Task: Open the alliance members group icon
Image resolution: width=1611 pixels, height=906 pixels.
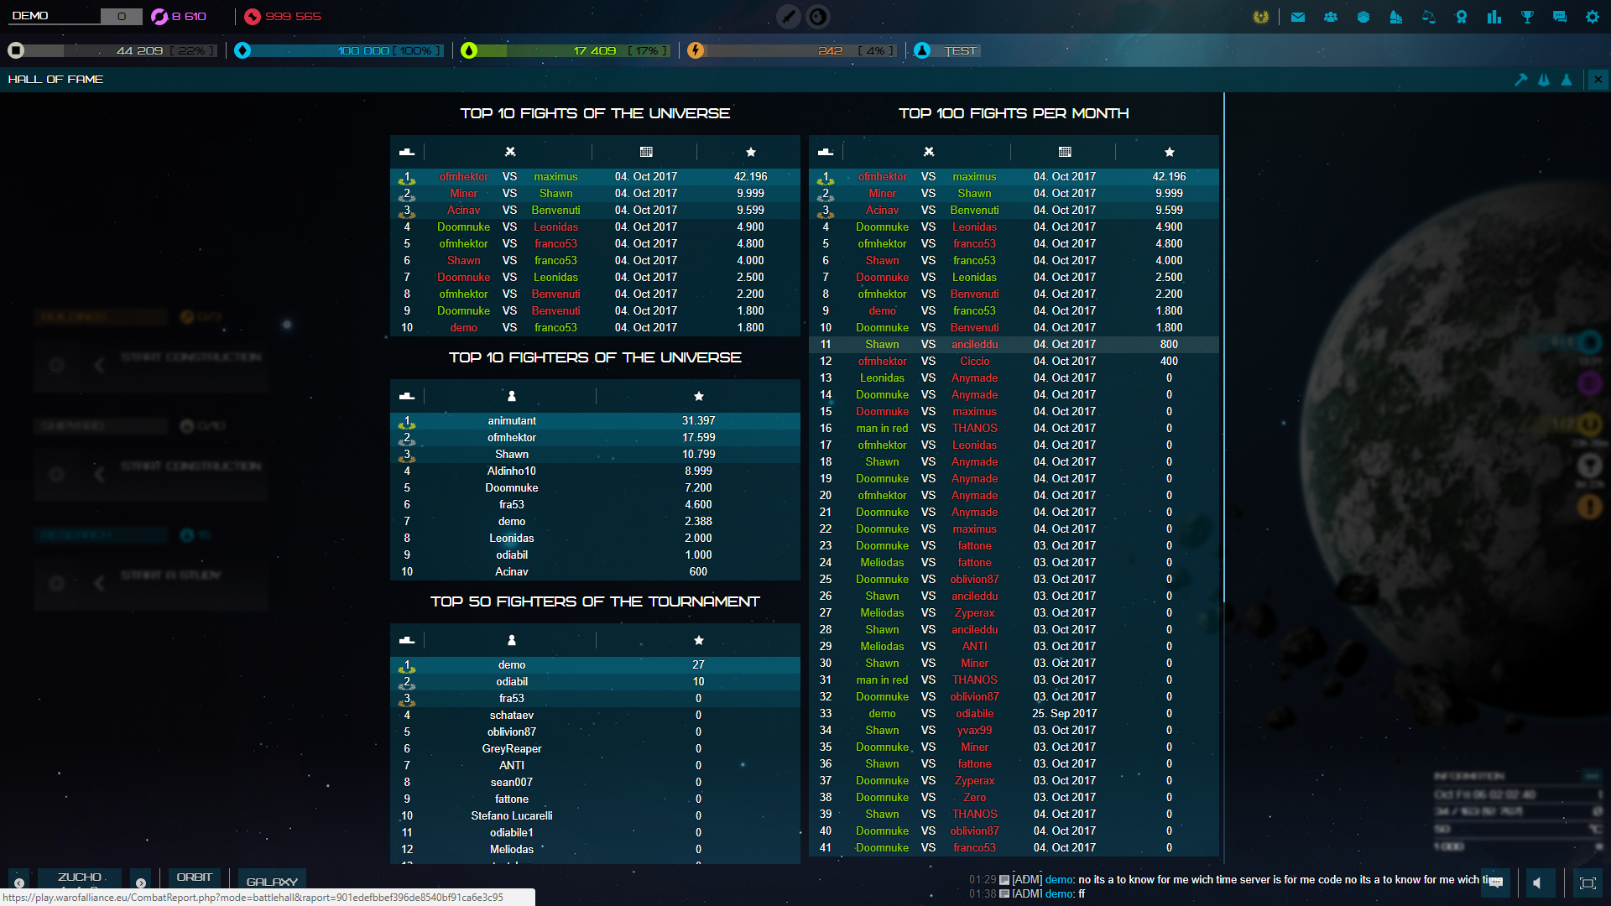Action: [1331, 17]
